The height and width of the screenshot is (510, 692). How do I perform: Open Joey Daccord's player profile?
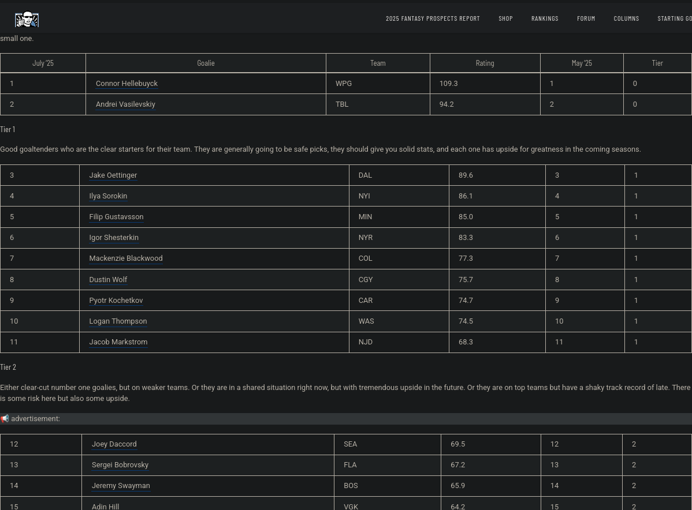click(114, 444)
